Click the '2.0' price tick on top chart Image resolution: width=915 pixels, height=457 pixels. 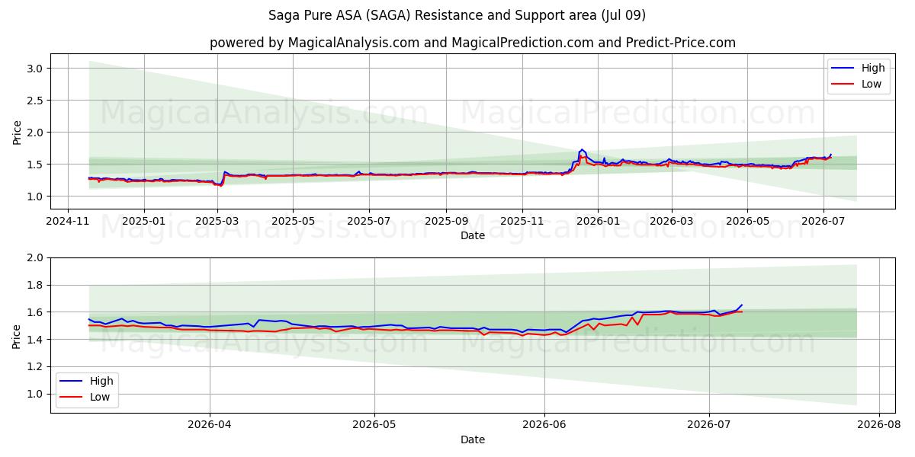pyautogui.click(x=37, y=133)
